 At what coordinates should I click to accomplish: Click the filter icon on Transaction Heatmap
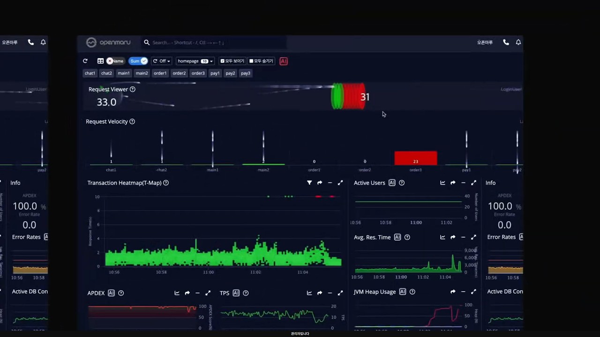point(309,183)
